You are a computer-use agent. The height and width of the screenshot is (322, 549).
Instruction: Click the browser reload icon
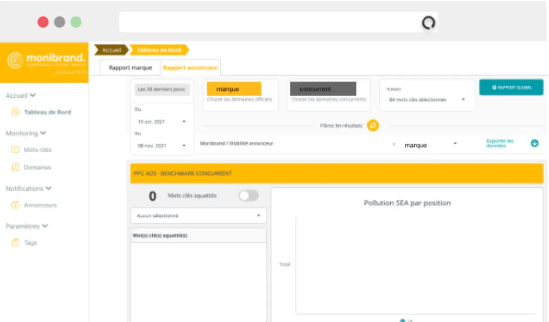tap(428, 22)
